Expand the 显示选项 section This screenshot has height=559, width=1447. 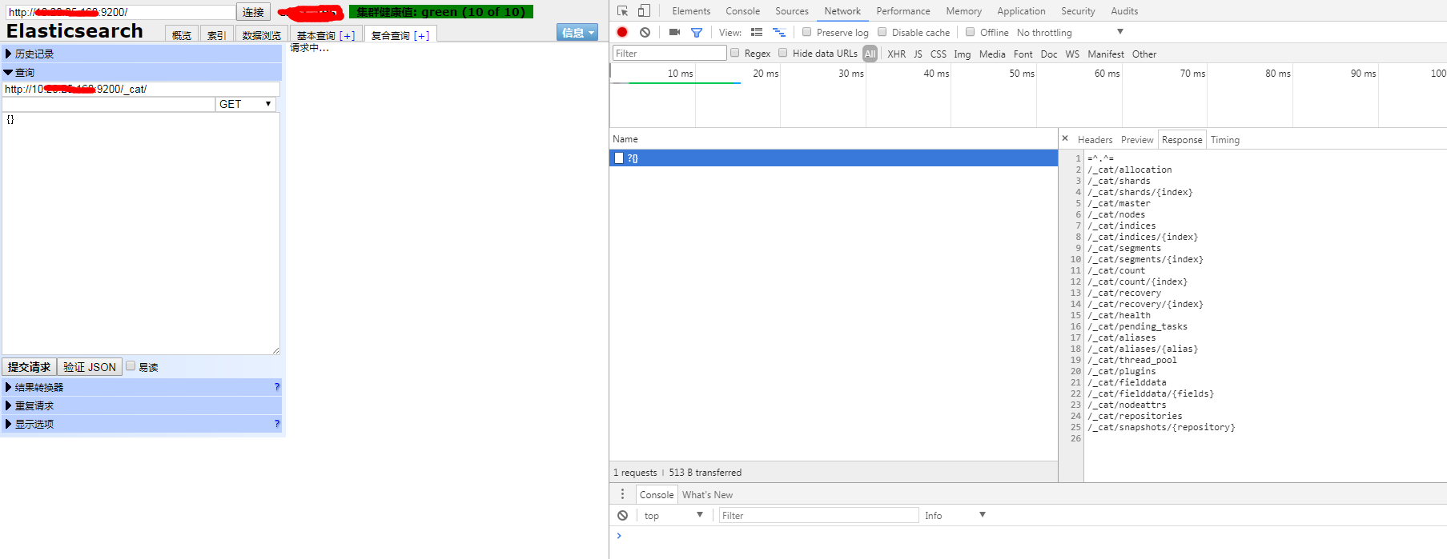(x=142, y=424)
